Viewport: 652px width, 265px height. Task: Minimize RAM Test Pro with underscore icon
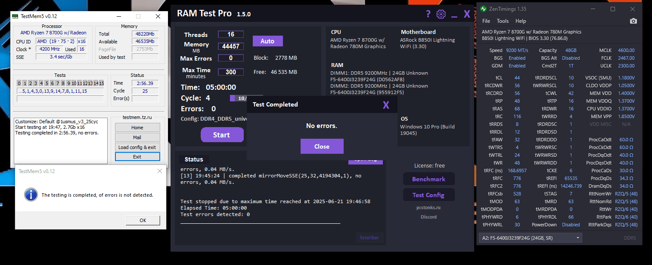pyautogui.click(x=454, y=15)
